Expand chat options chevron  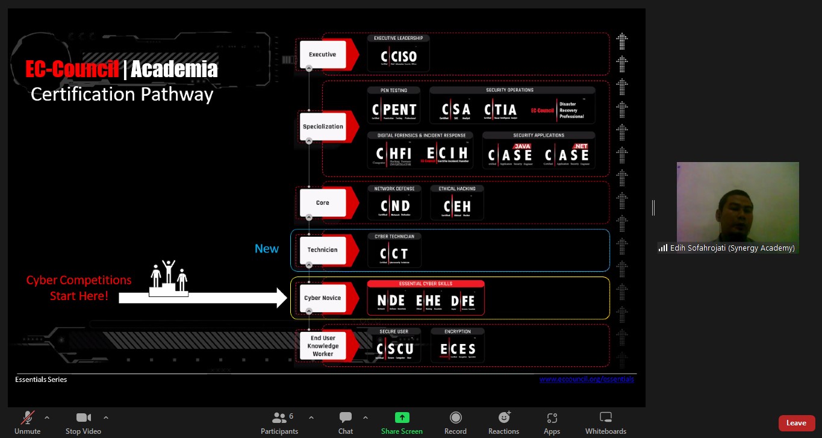(366, 417)
